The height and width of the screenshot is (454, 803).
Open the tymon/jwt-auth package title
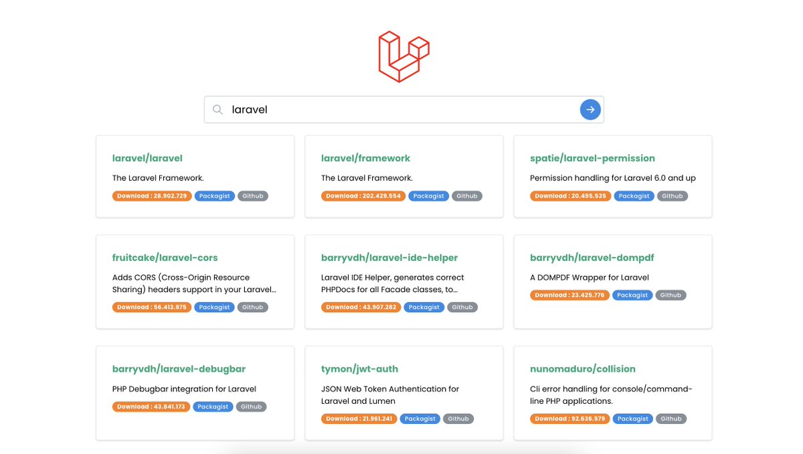[359, 369]
